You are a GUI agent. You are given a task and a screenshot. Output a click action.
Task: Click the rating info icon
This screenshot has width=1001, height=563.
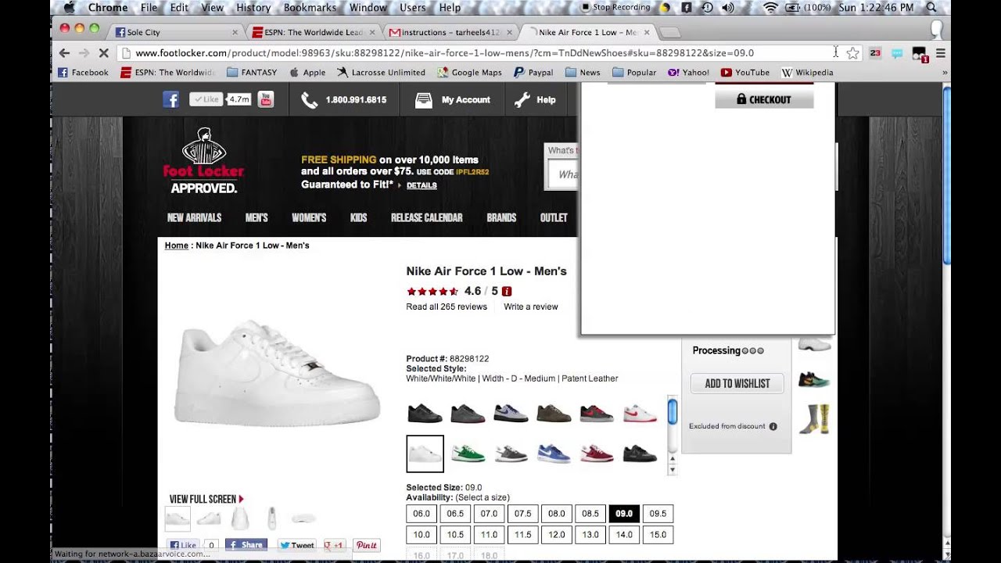(x=506, y=291)
